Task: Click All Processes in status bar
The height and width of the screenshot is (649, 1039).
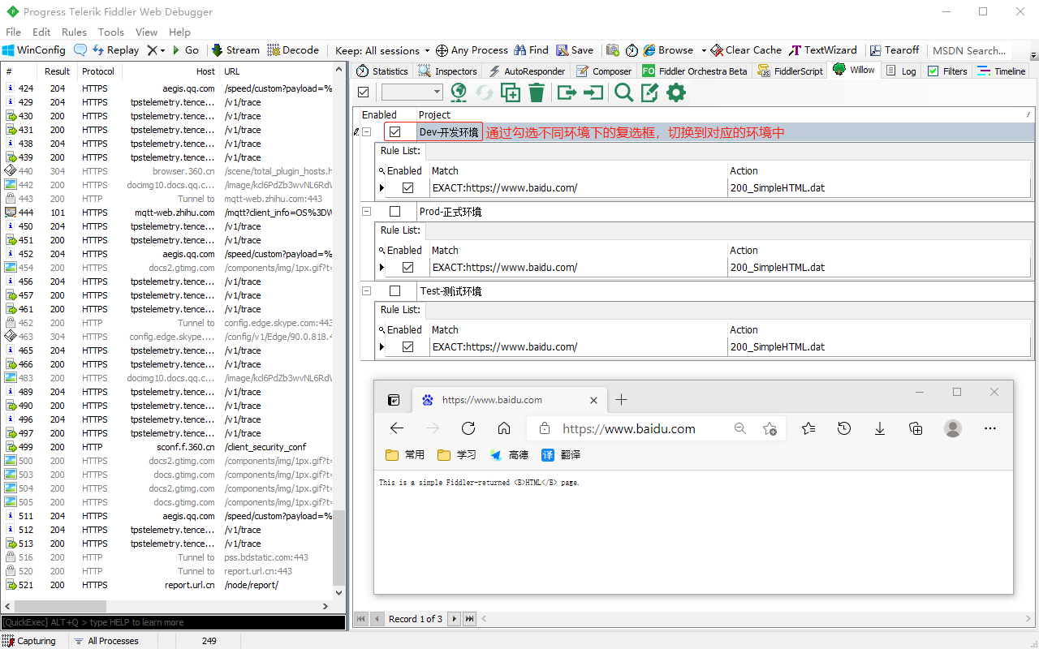Action: 106,641
